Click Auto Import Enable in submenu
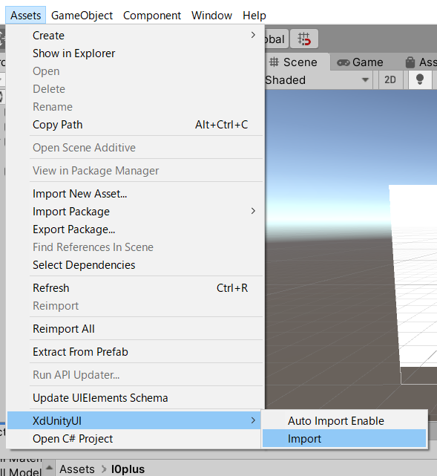The width and height of the screenshot is (437, 476). [344, 421]
